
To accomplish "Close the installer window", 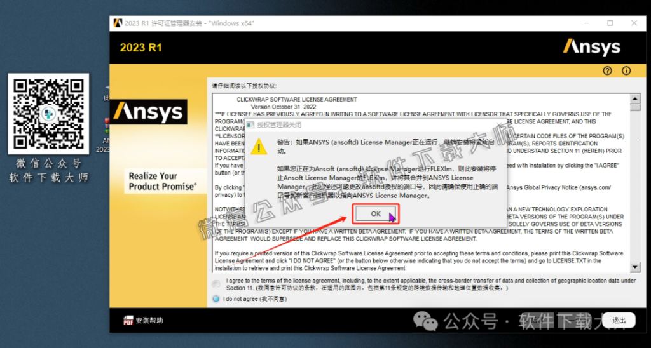I will [634, 23].
